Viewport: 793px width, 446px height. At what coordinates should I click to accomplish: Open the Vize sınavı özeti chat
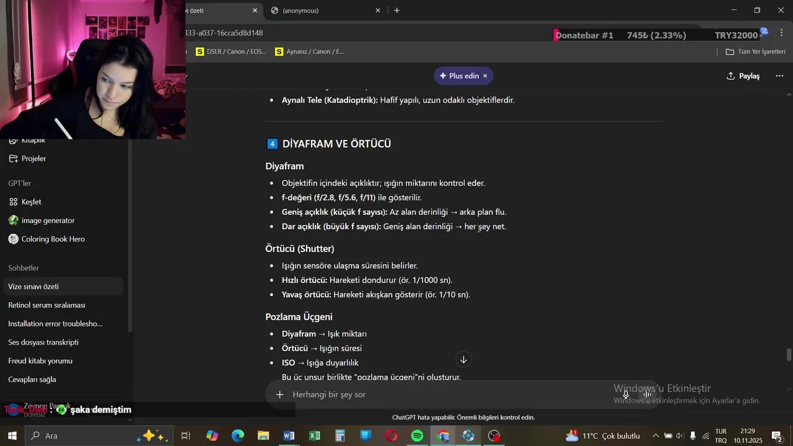(64, 287)
